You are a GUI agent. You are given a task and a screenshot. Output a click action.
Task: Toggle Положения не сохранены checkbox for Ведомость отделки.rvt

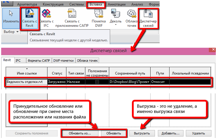(97, 82)
